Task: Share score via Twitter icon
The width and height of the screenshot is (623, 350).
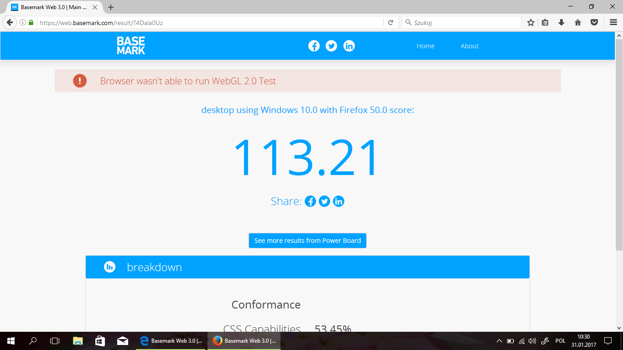Action: pos(324,201)
